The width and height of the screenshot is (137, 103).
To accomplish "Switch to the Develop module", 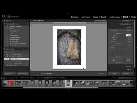I will point(86,17).
